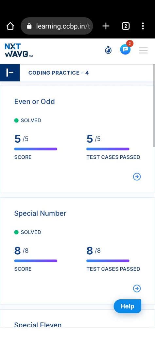Tap the browser home icon
This screenshot has height=346, width=155.
(10, 26)
